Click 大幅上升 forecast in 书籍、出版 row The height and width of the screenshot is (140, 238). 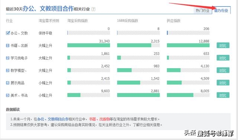tap(45, 46)
